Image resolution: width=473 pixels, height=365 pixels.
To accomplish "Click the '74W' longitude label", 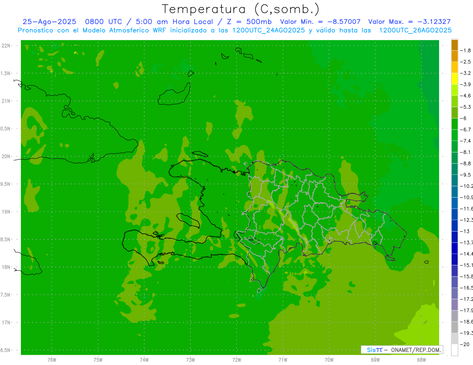I will 144,359.
